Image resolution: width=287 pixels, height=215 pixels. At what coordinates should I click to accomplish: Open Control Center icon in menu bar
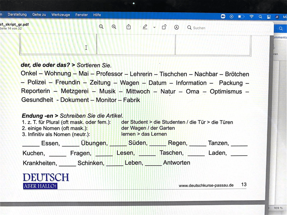pos(269,17)
